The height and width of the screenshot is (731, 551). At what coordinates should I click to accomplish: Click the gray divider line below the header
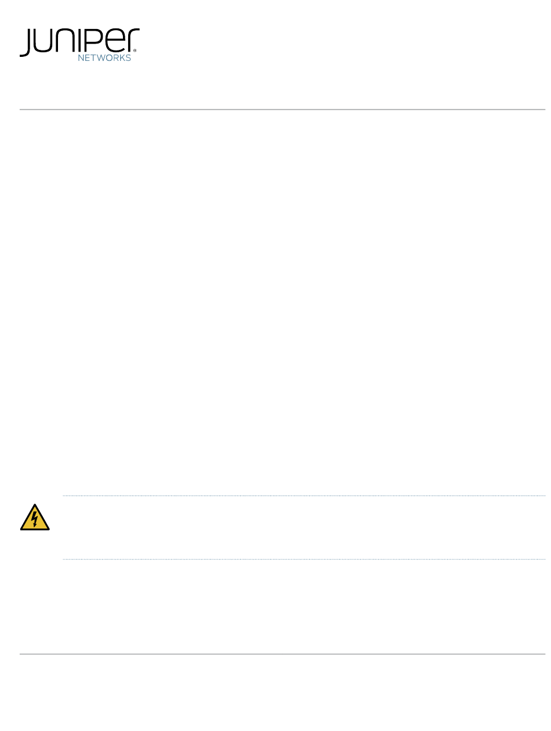[282, 109]
